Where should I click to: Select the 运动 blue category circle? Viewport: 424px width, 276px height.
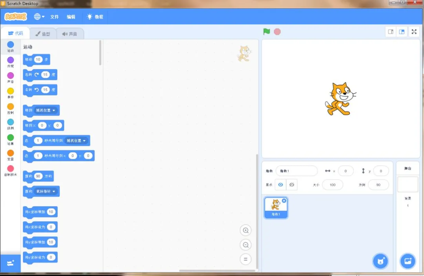(11, 45)
